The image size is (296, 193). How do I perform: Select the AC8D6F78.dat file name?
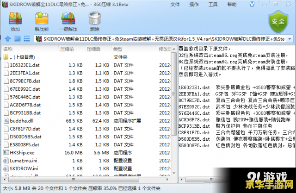click(25, 105)
